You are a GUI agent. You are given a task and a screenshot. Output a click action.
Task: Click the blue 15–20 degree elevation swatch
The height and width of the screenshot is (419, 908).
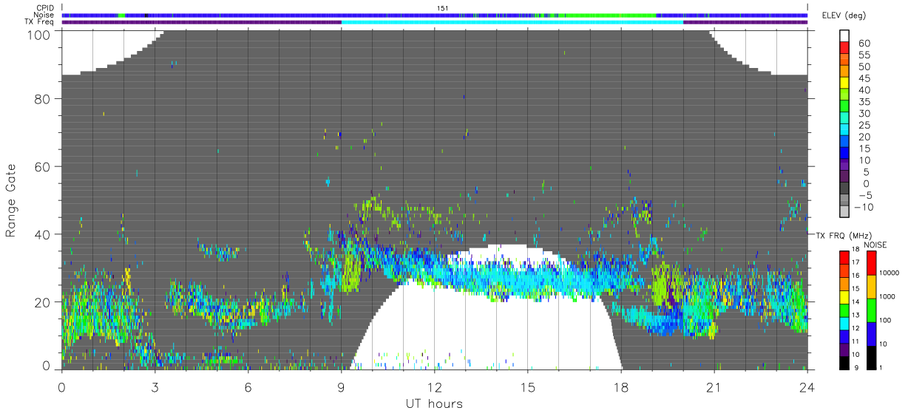pos(845,143)
